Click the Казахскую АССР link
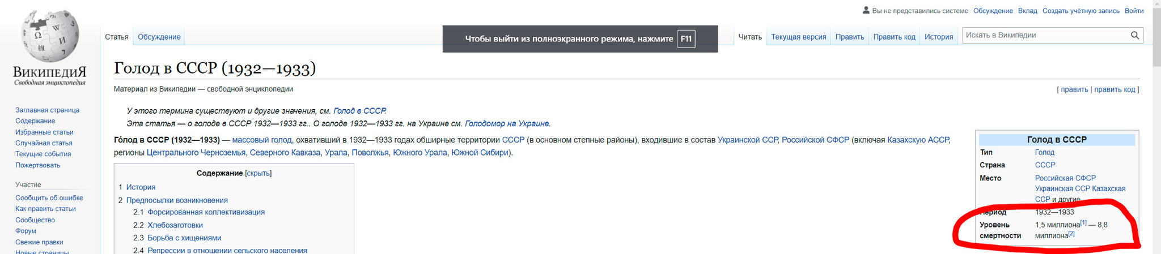The height and width of the screenshot is (254, 1161). pyautogui.click(x=918, y=140)
